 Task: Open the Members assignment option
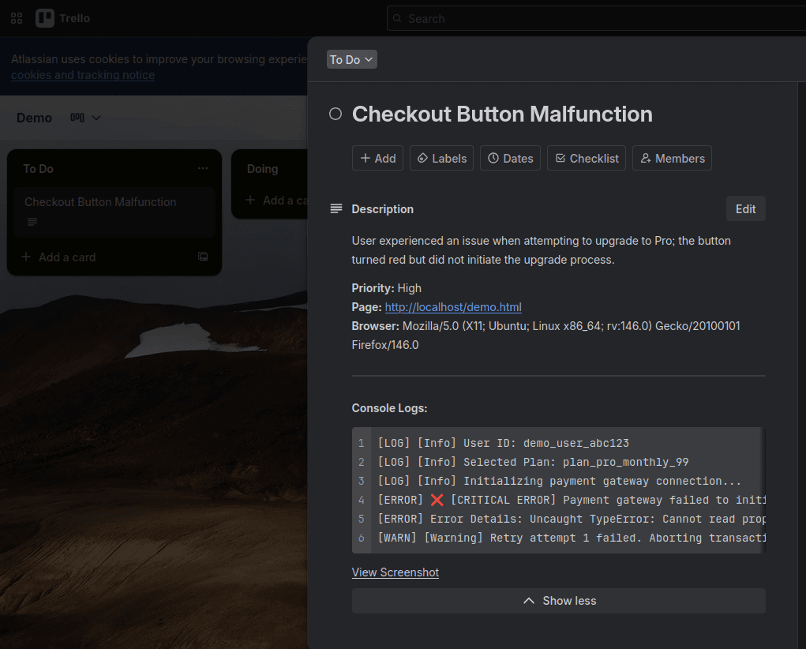click(x=672, y=158)
